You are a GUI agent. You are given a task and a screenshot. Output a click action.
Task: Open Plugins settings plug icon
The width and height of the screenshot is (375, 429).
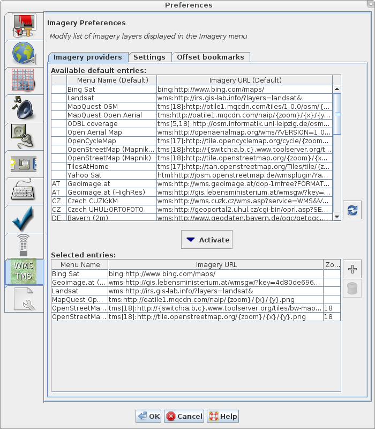click(x=24, y=136)
